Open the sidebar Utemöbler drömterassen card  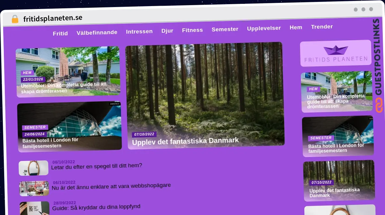point(337,91)
